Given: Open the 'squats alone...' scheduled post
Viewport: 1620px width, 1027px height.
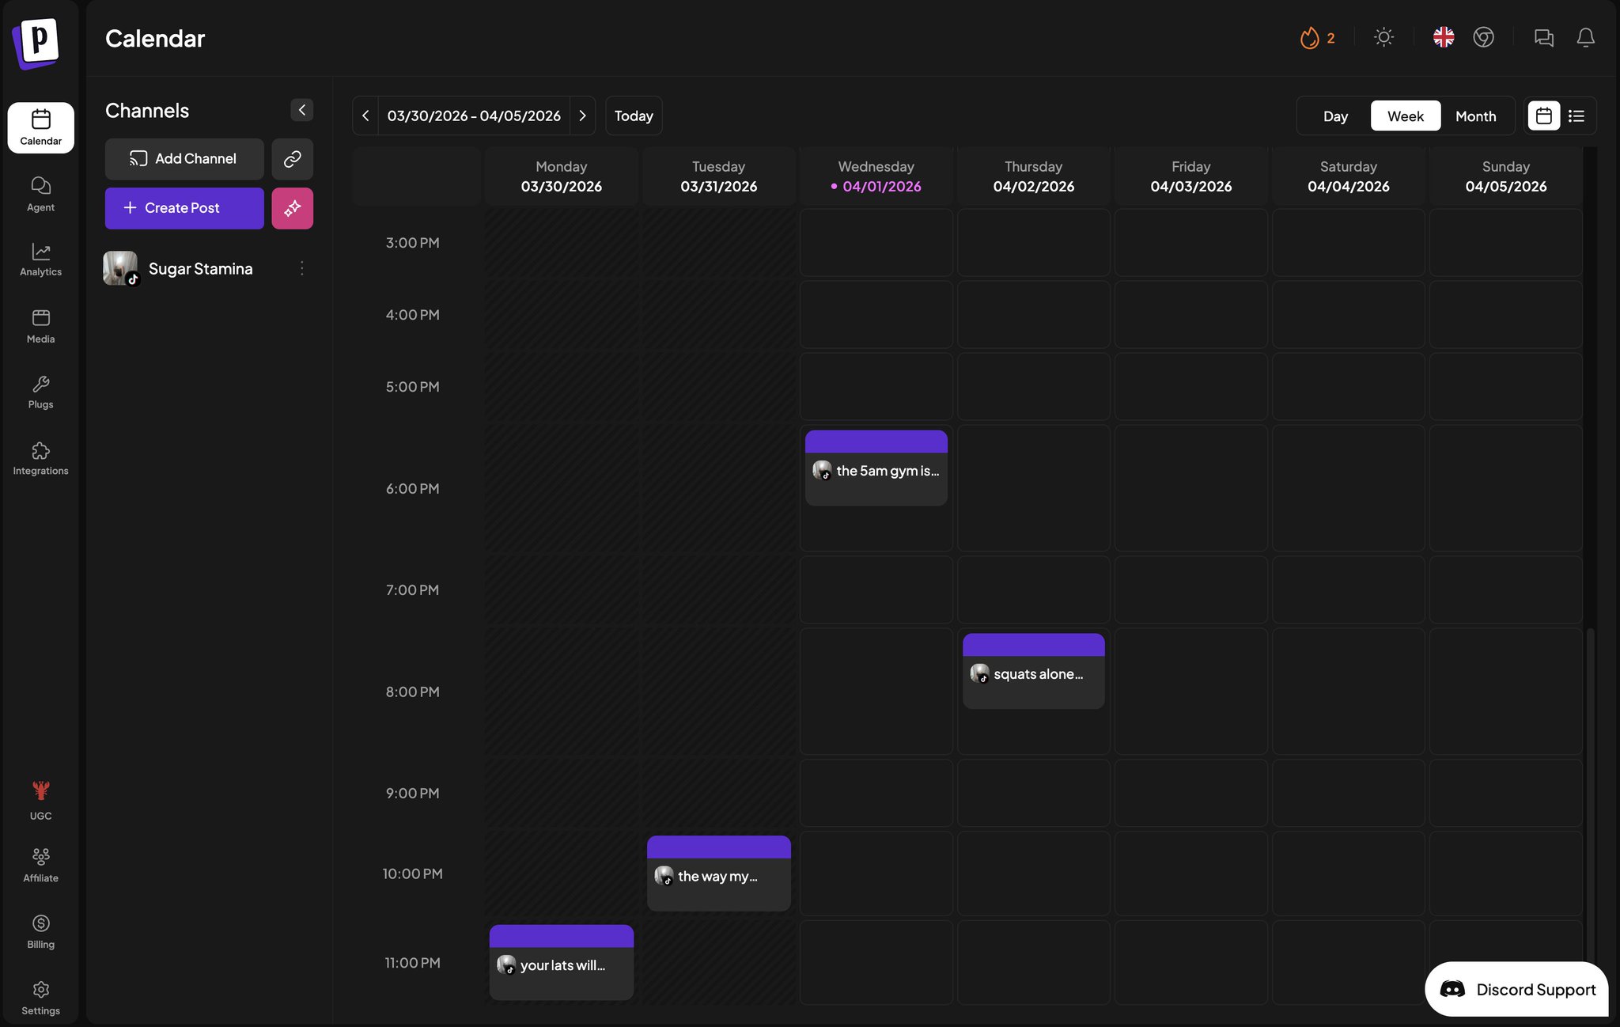Looking at the screenshot, I should pyautogui.click(x=1033, y=674).
